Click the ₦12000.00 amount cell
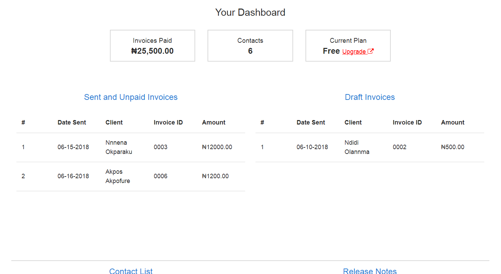 click(217, 147)
